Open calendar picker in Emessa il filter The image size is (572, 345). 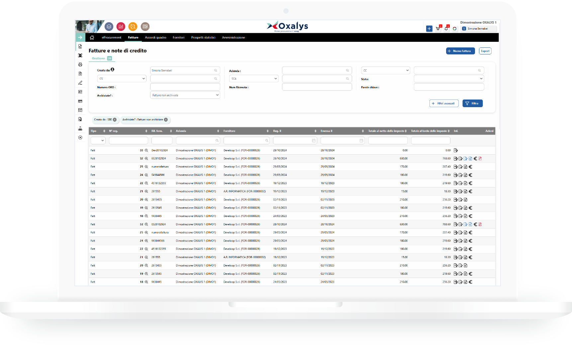coord(361,141)
